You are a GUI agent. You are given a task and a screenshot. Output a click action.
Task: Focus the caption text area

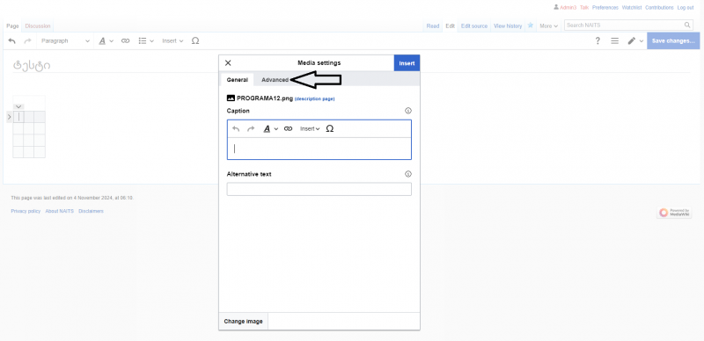tap(319, 149)
